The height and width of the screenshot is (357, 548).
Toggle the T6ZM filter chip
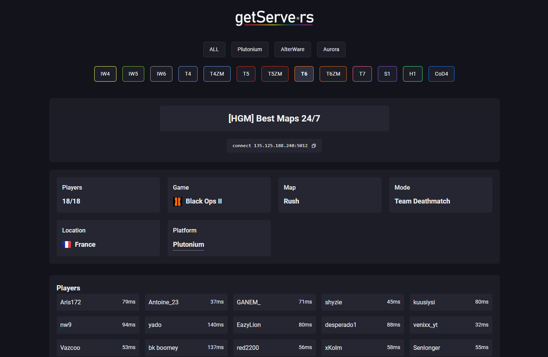pos(333,74)
